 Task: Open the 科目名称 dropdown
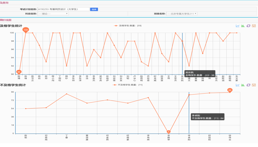(x=53, y=14)
